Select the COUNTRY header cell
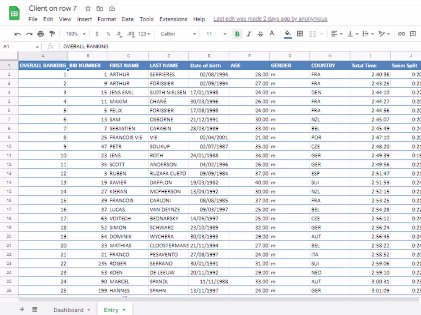The width and height of the screenshot is (421, 315). tap(330, 65)
